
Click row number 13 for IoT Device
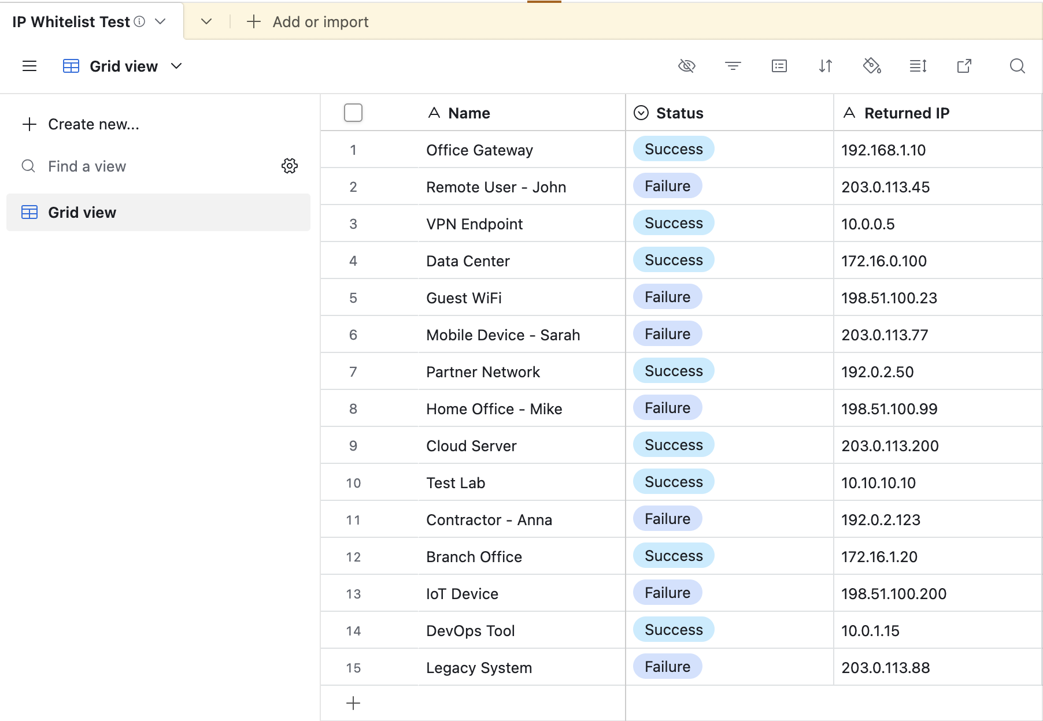(353, 593)
